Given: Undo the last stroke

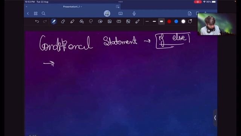Looking at the screenshot, I should (37, 22).
